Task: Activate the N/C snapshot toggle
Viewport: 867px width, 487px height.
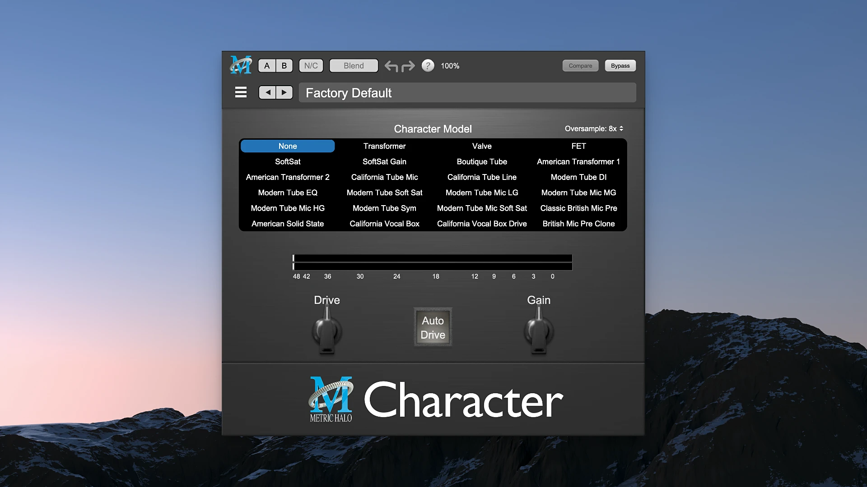Action: [311, 65]
